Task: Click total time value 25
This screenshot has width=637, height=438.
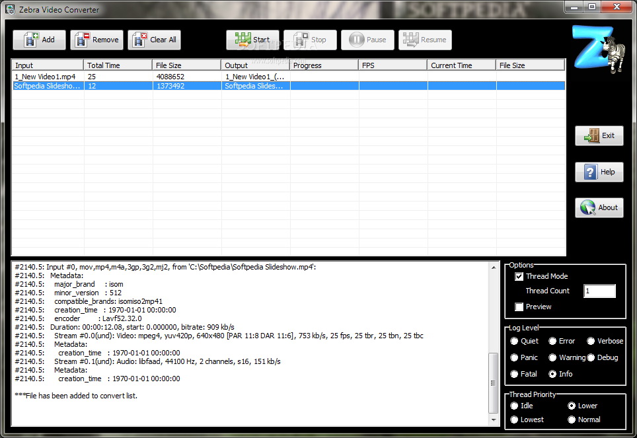Action: [91, 77]
